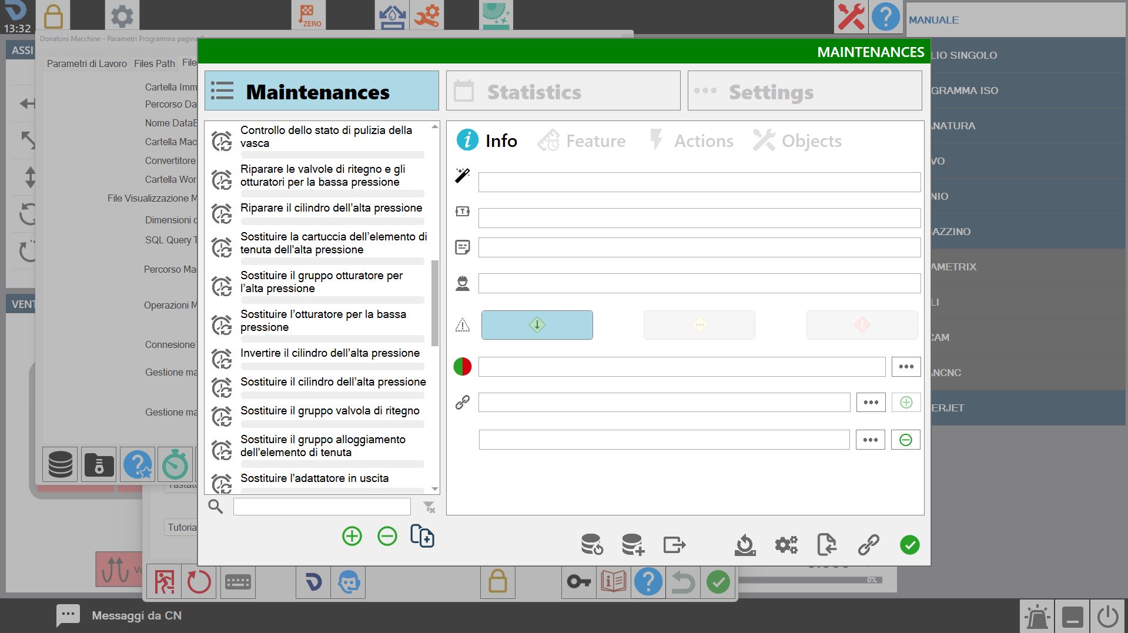Open ellipsis button next to link field
Screen dimensions: 1128x633
(x=871, y=403)
